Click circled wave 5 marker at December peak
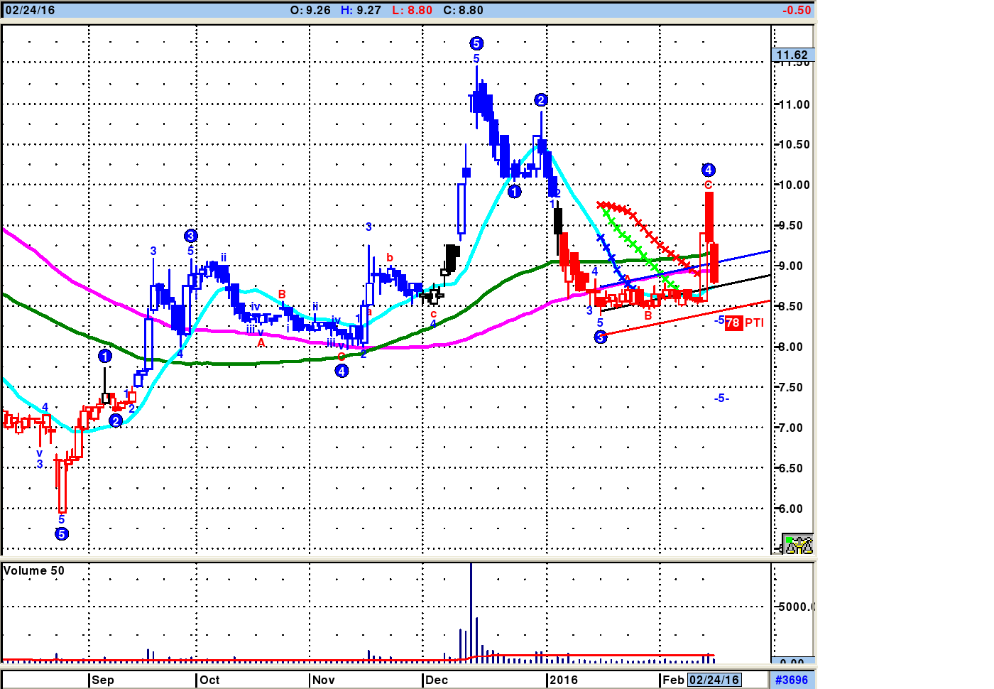The image size is (994, 689). point(476,43)
